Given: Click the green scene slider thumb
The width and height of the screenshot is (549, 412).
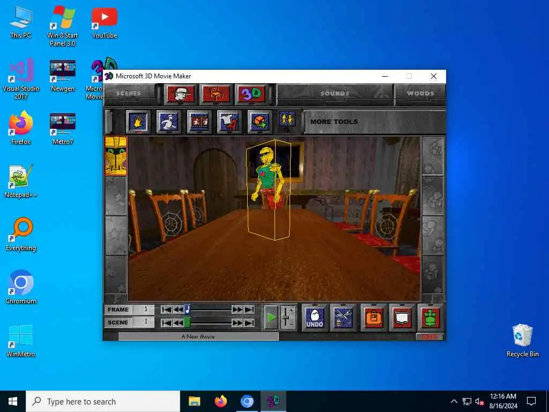Looking at the screenshot, I should tap(187, 322).
